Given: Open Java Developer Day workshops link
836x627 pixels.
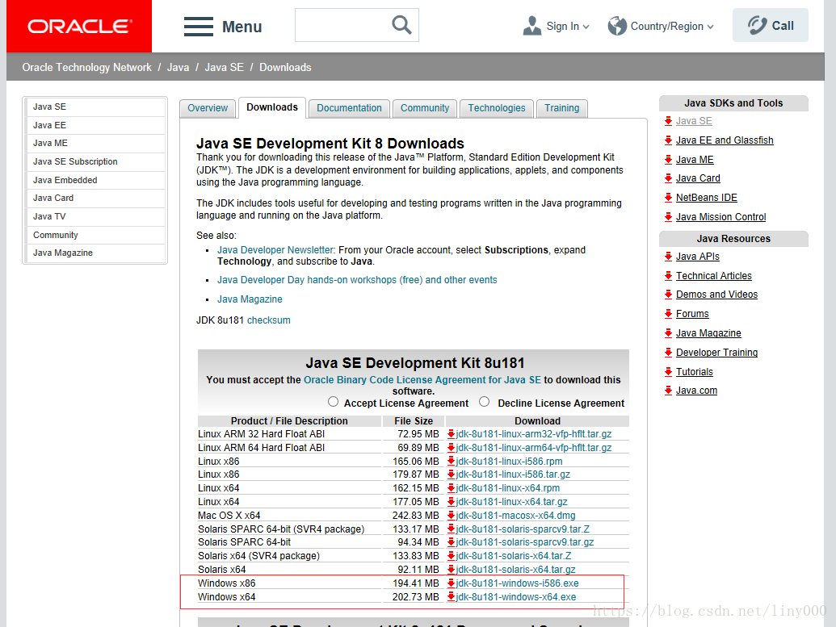Looking at the screenshot, I should pos(357,280).
